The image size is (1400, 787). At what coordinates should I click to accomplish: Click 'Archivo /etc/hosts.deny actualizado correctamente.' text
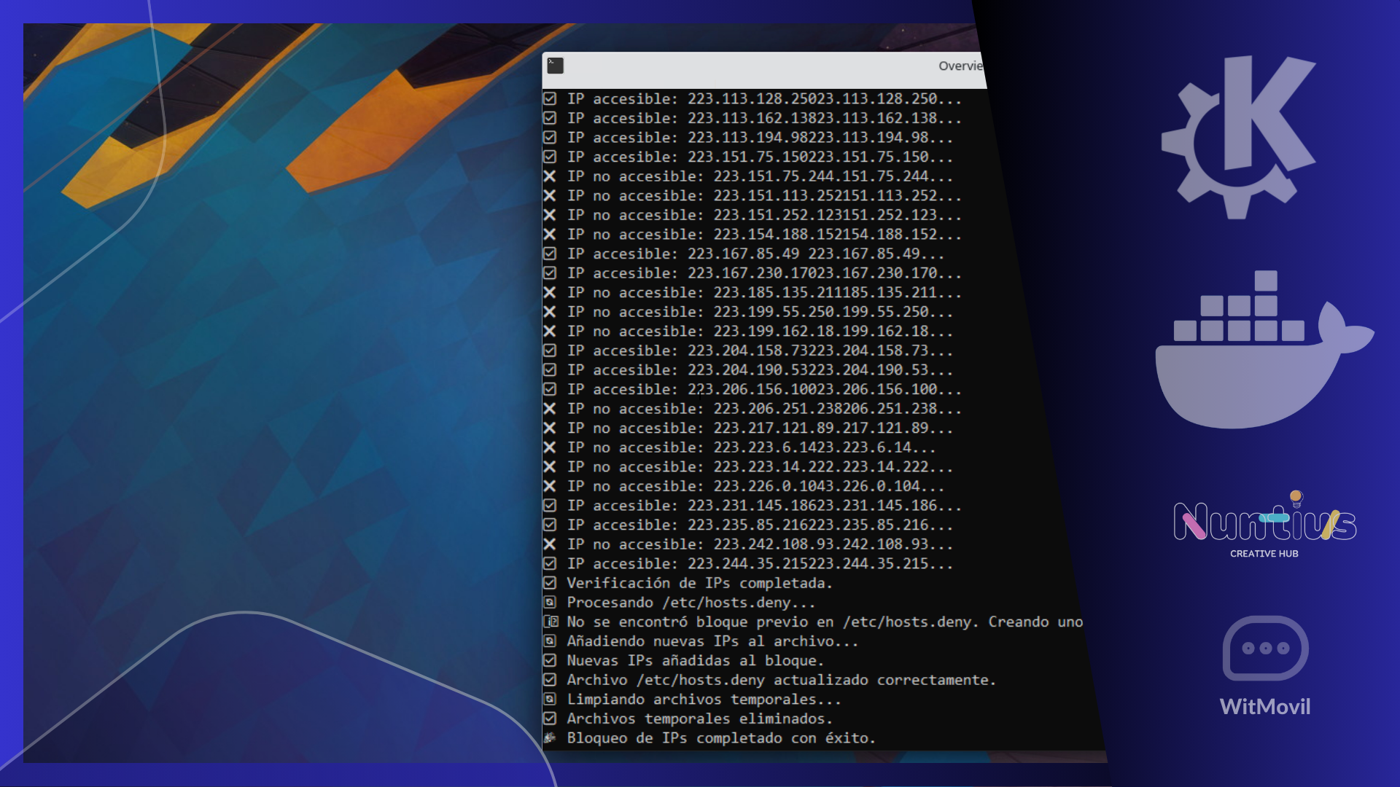[x=781, y=679]
